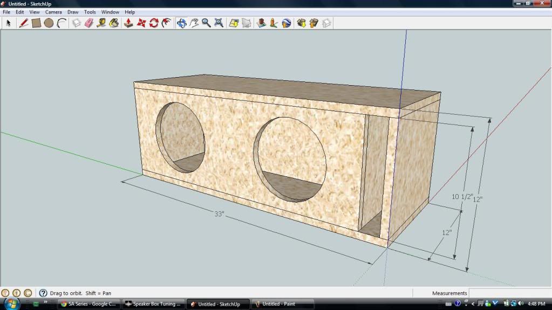Open the View menu
552x310 pixels.
(34, 12)
